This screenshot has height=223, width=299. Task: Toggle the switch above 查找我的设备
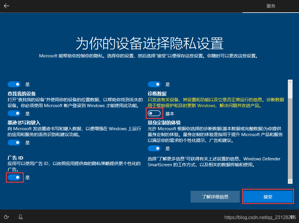[14, 84]
